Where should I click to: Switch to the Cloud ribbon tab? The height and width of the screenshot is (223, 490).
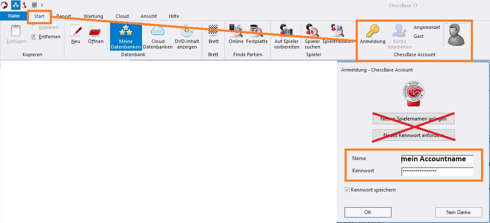122,16
